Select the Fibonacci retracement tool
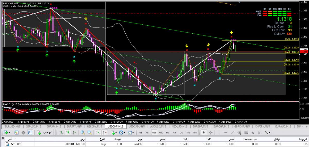The image size is (309, 147). pos(246,133)
